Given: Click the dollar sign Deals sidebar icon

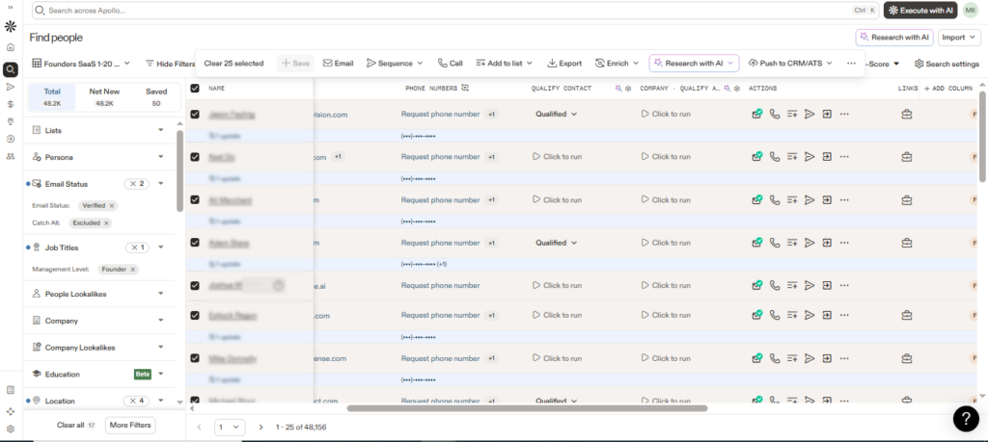Looking at the screenshot, I should [x=10, y=103].
